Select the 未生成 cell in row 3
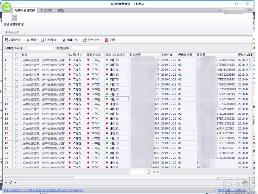Image resolution: width=258 pixels, height=194 pixels. coord(117,70)
